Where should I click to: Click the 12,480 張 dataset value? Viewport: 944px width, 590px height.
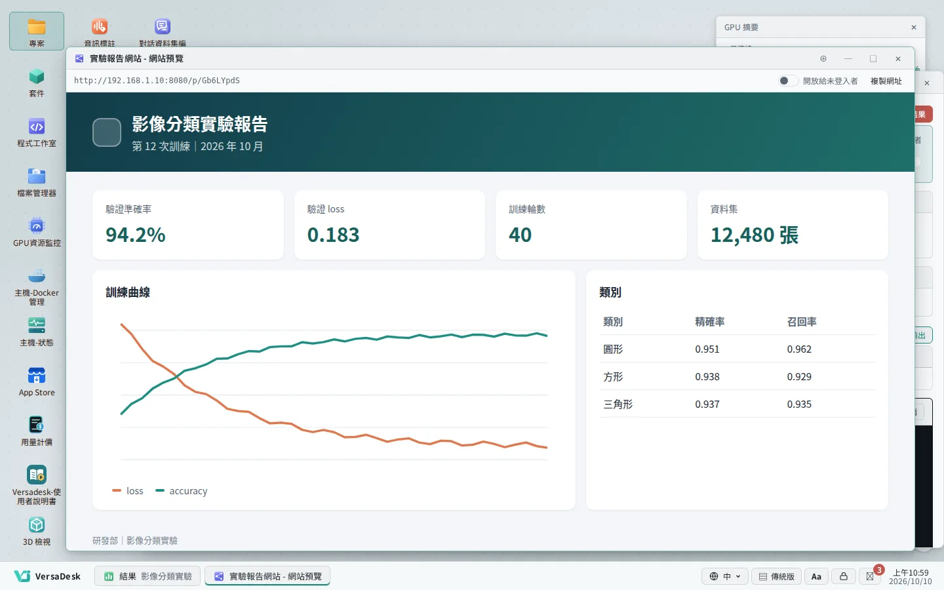[755, 235]
